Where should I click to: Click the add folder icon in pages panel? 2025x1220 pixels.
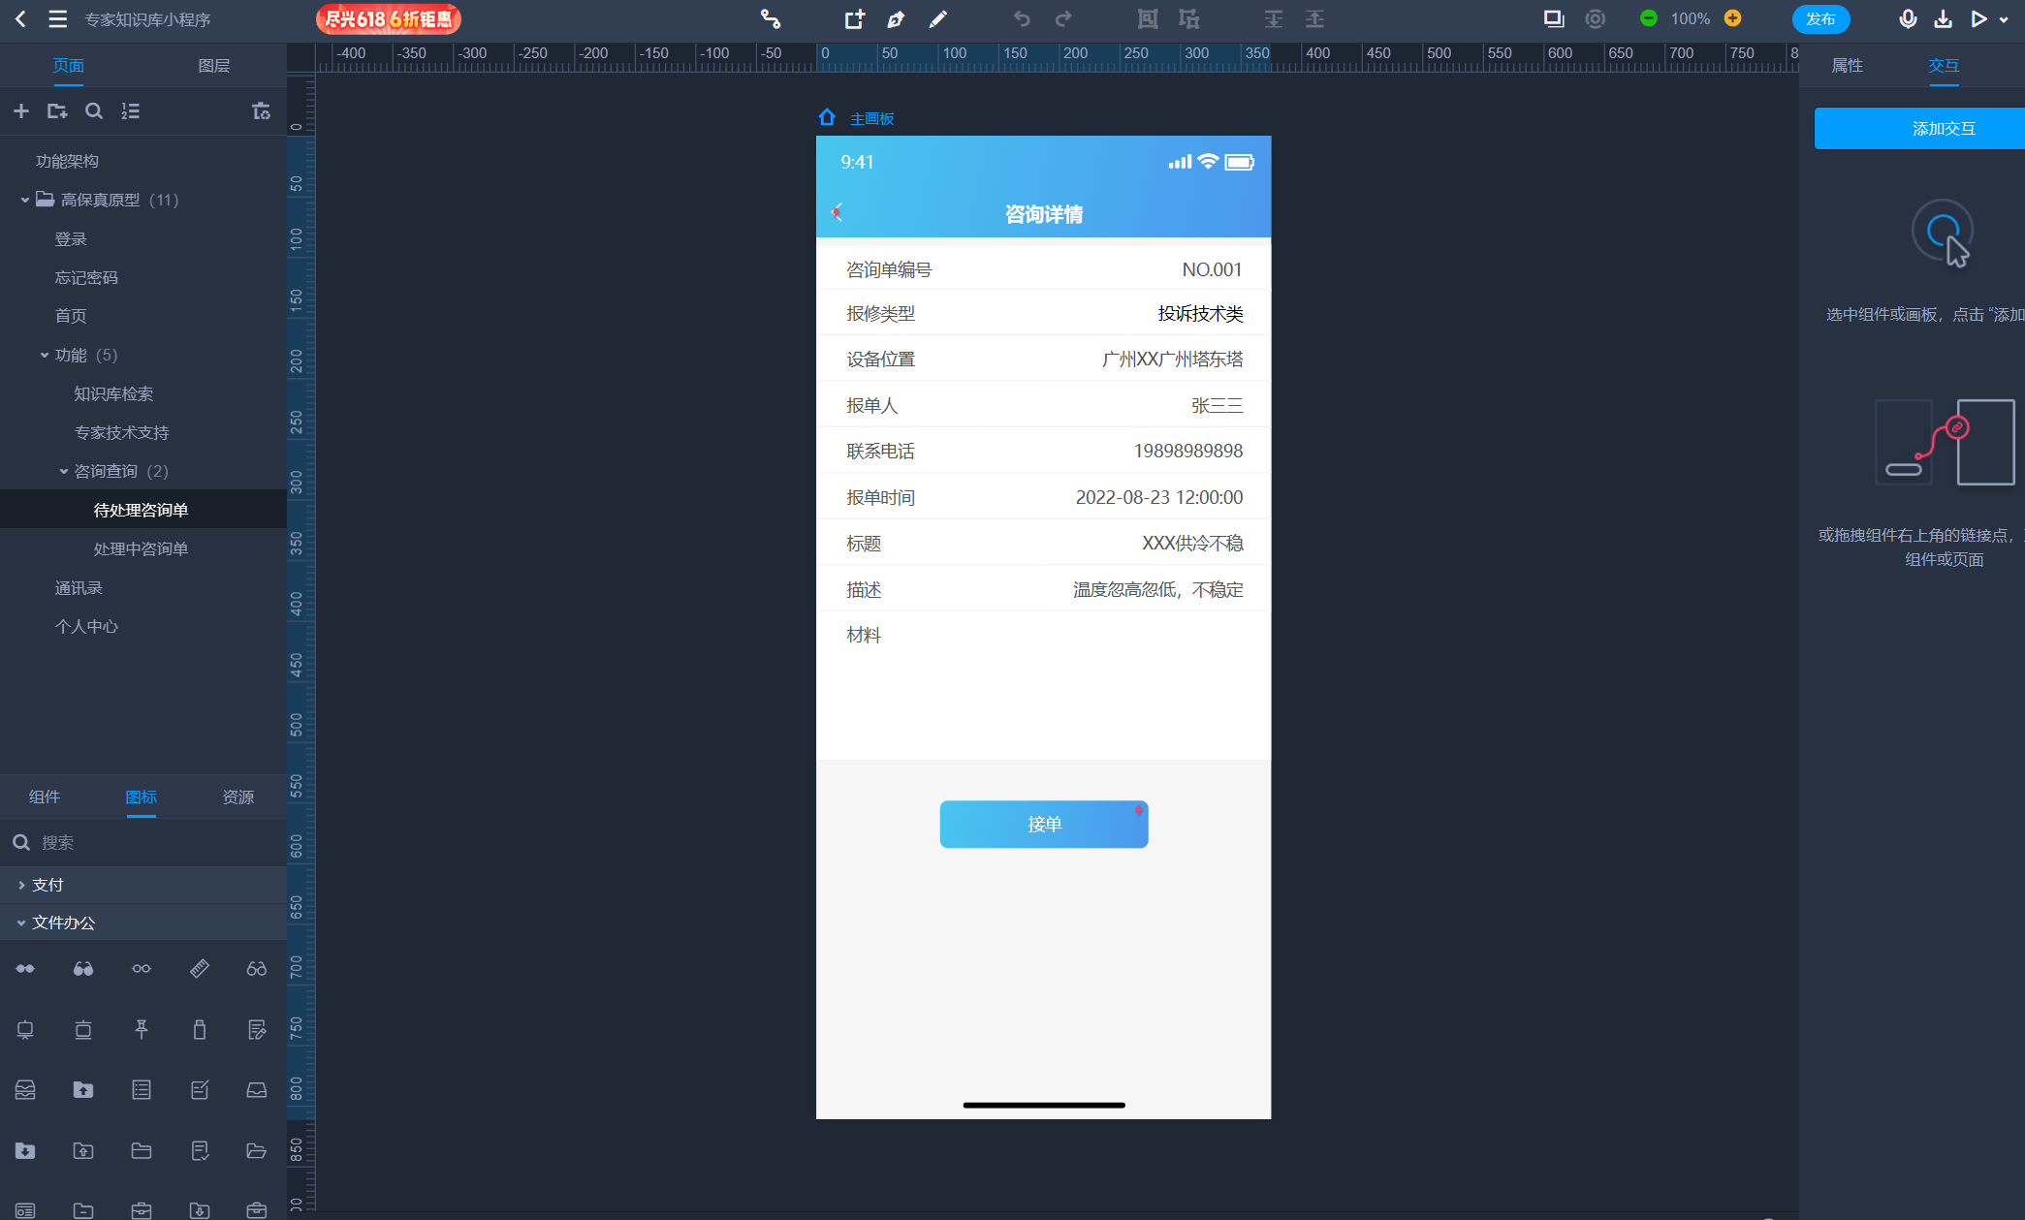tap(57, 111)
